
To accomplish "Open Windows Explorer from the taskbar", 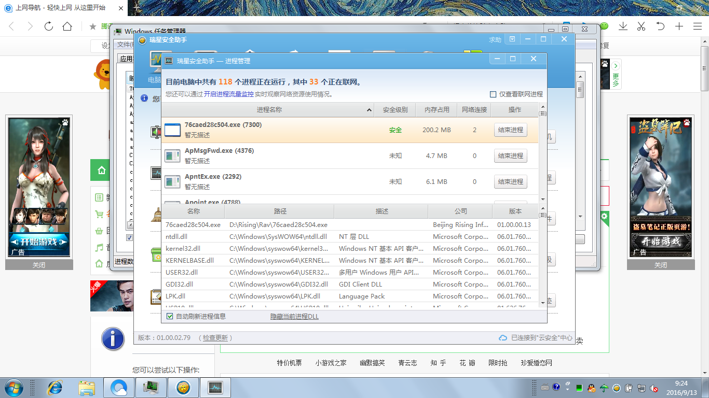I will [87, 388].
